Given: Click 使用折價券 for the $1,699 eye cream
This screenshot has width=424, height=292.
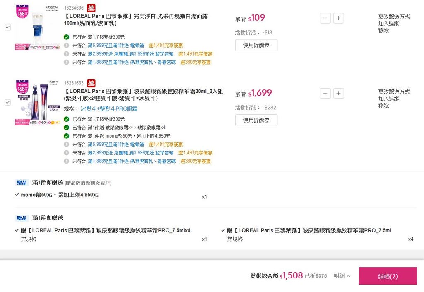Looking at the screenshot, I should pos(256,120).
